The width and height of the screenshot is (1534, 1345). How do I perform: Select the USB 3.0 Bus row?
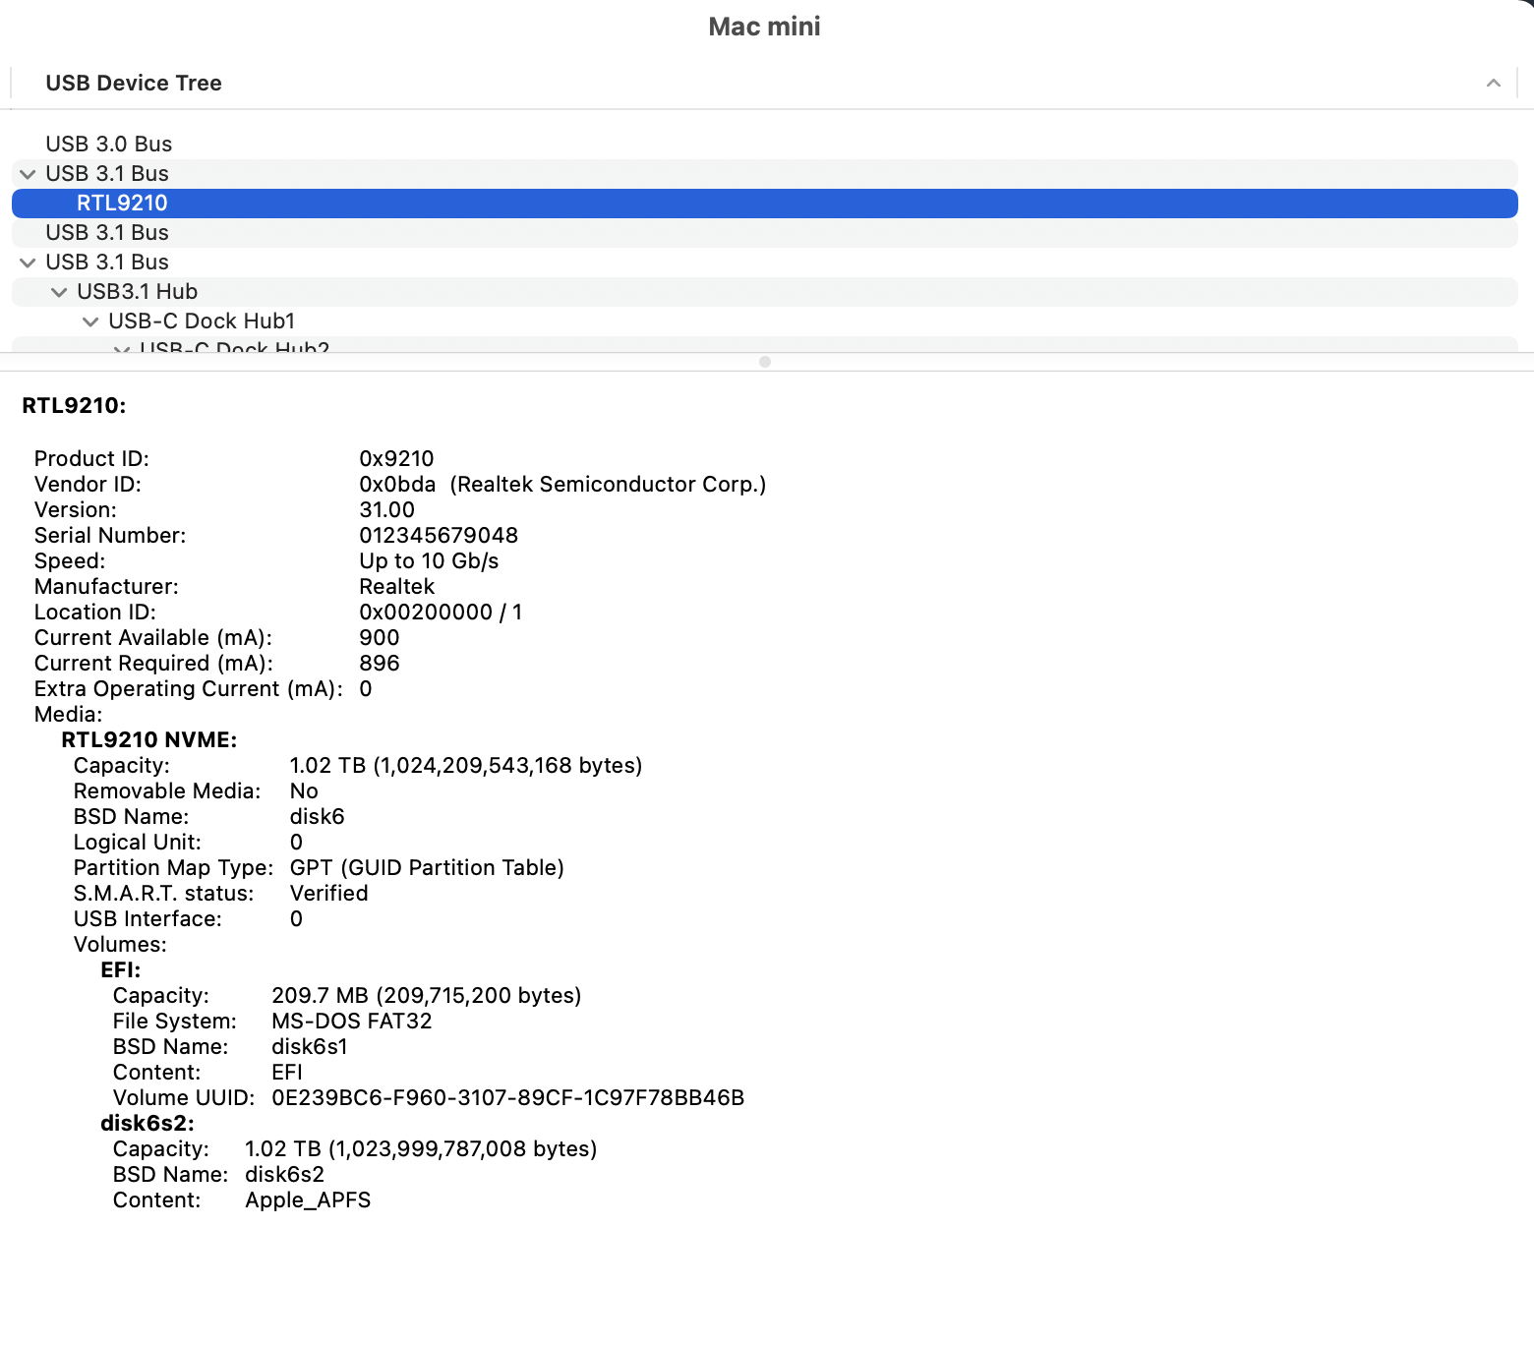coord(765,145)
